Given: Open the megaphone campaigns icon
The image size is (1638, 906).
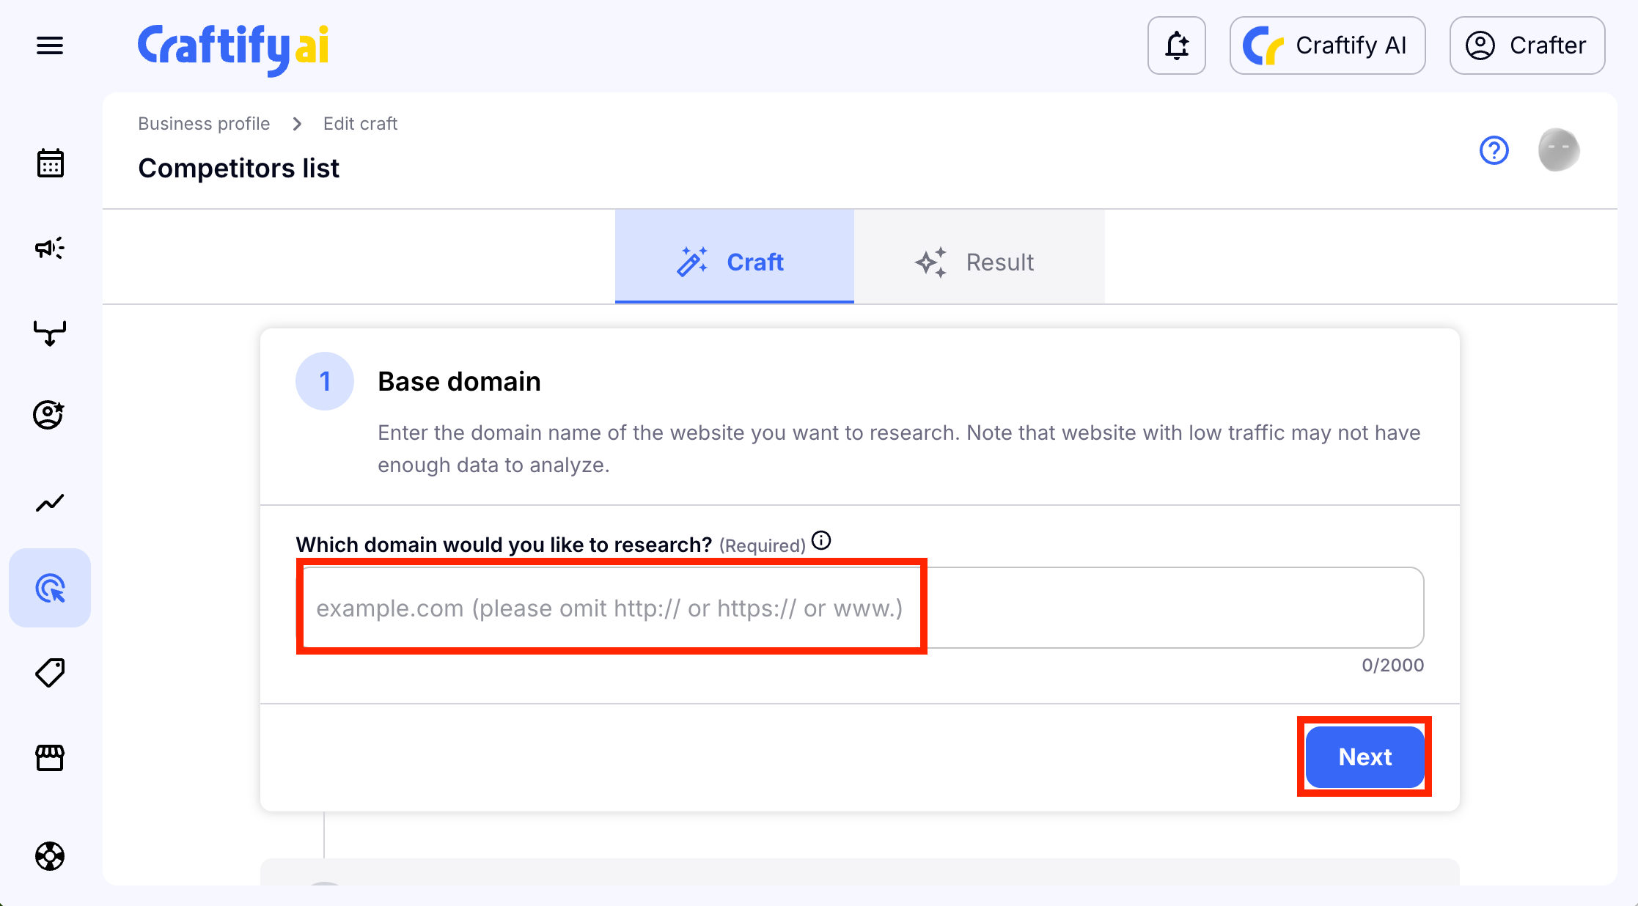Looking at the screenshot, I should 50,248.
